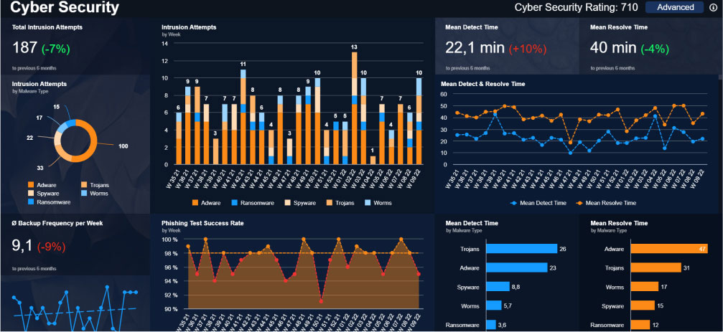Click the Advanced rating badge
The height and width of the screenshot is (332, 723).
(675, 7)
